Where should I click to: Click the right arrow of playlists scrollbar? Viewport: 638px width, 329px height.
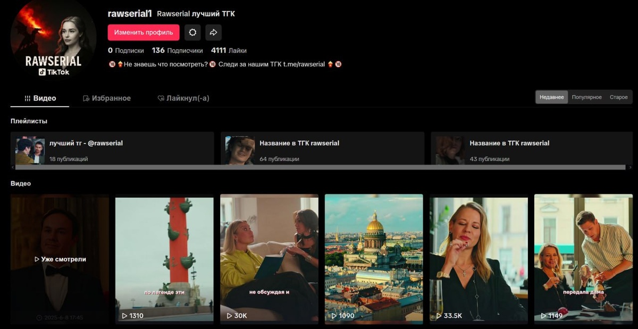coord(631,167)
